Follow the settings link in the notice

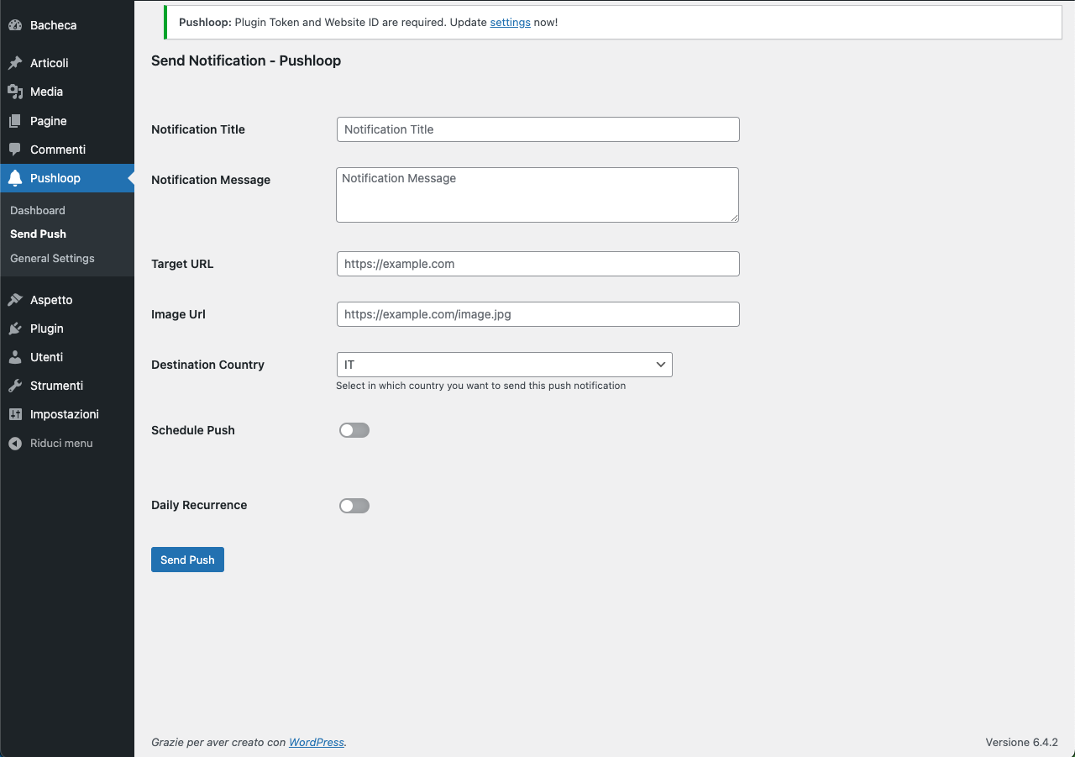click(x=510, y=23)
